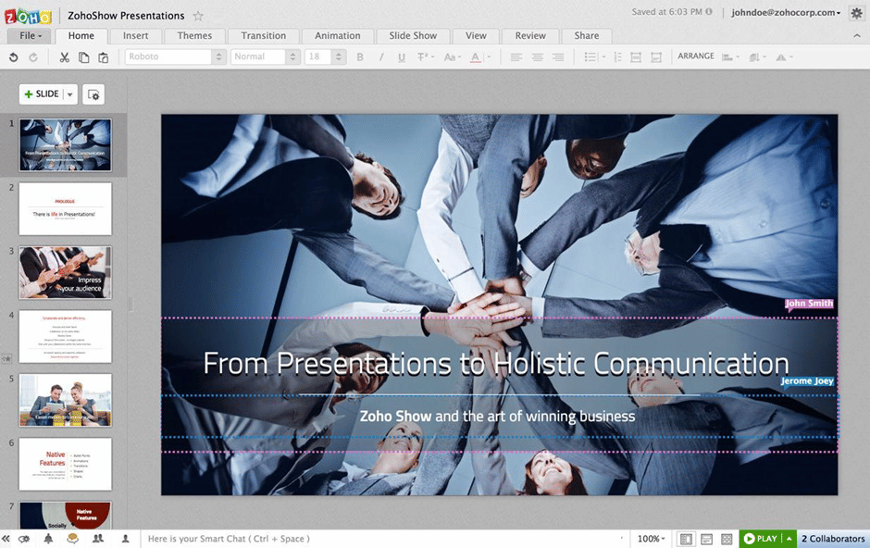This screenshot has height=548, width=870.
Task: Add a new slide with SLIDE button
Action: point(41,94)
